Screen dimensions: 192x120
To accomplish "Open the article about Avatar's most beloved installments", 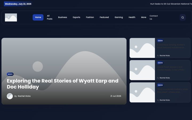I will point(171,46).
